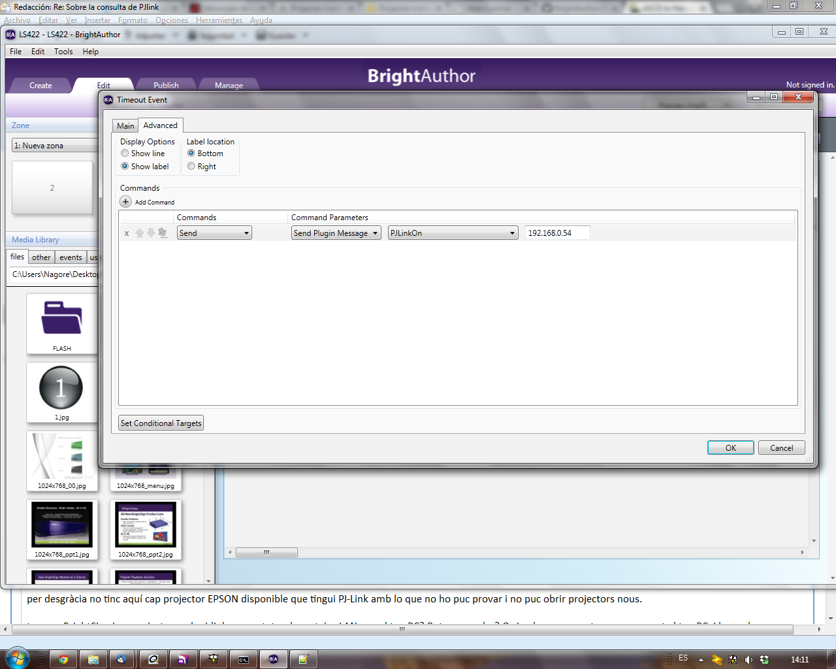
Task: Remove the Send command with x
Action: pos(127,233)
